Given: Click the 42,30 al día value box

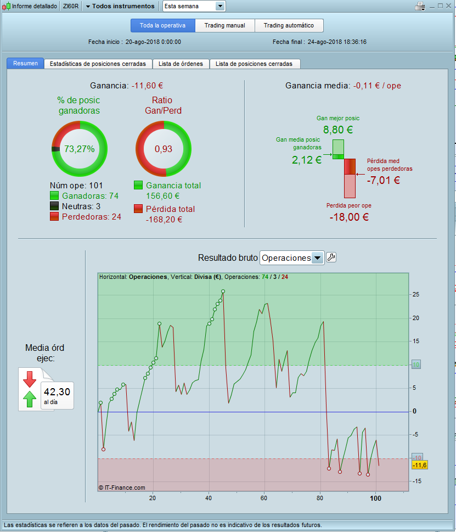Looking at the screenshot, I should pos(57,396).
